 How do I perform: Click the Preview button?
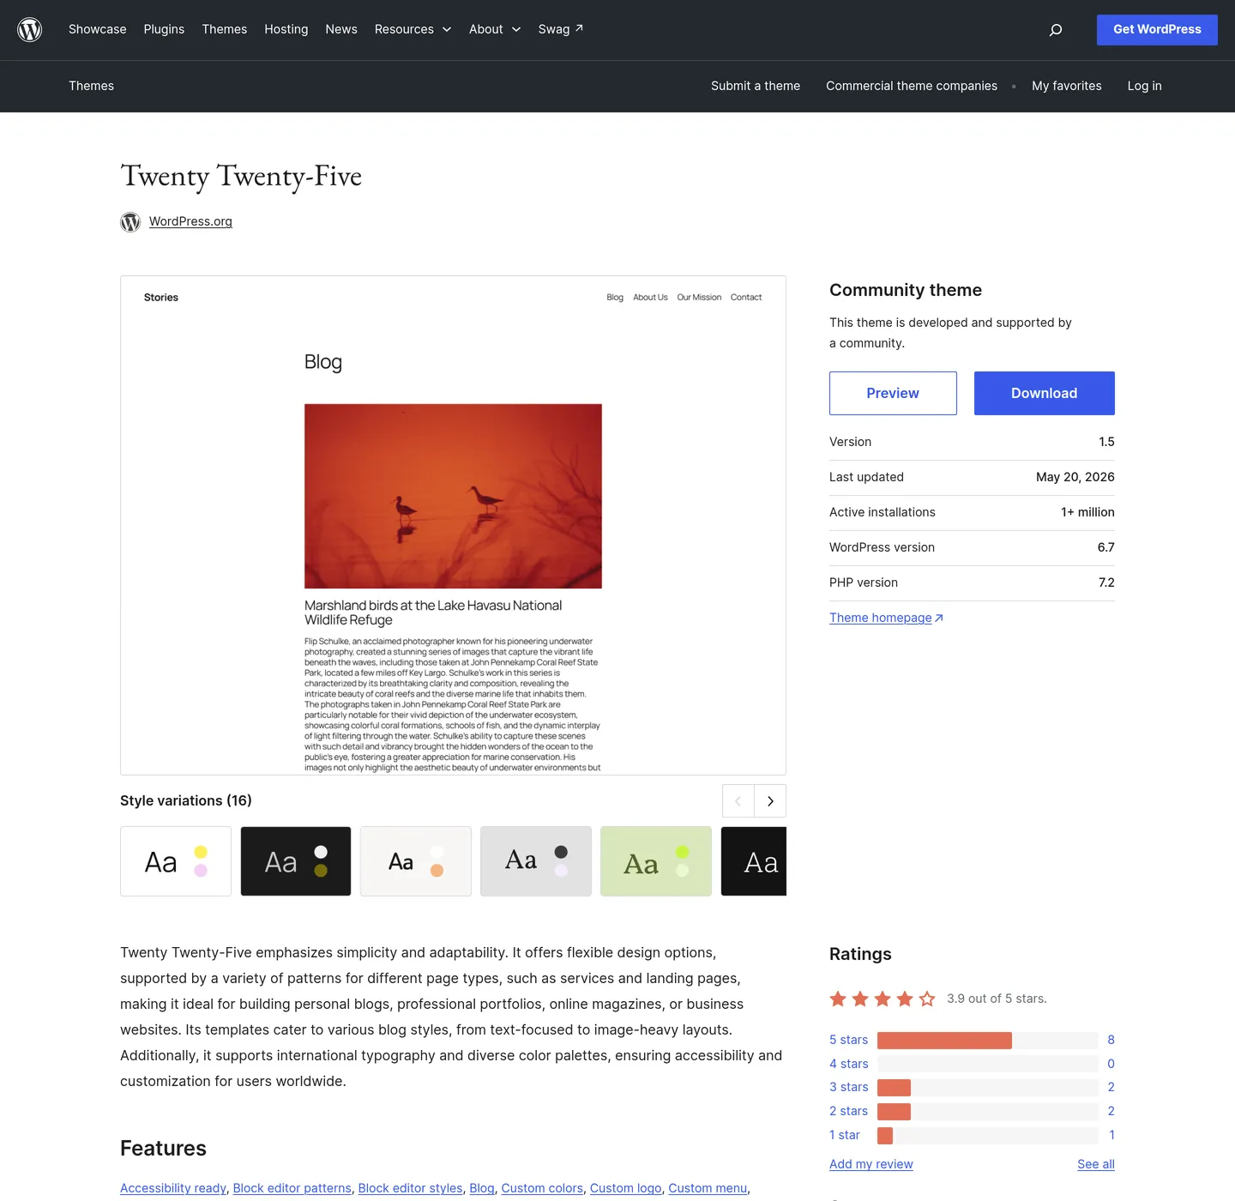click(893, 393)
